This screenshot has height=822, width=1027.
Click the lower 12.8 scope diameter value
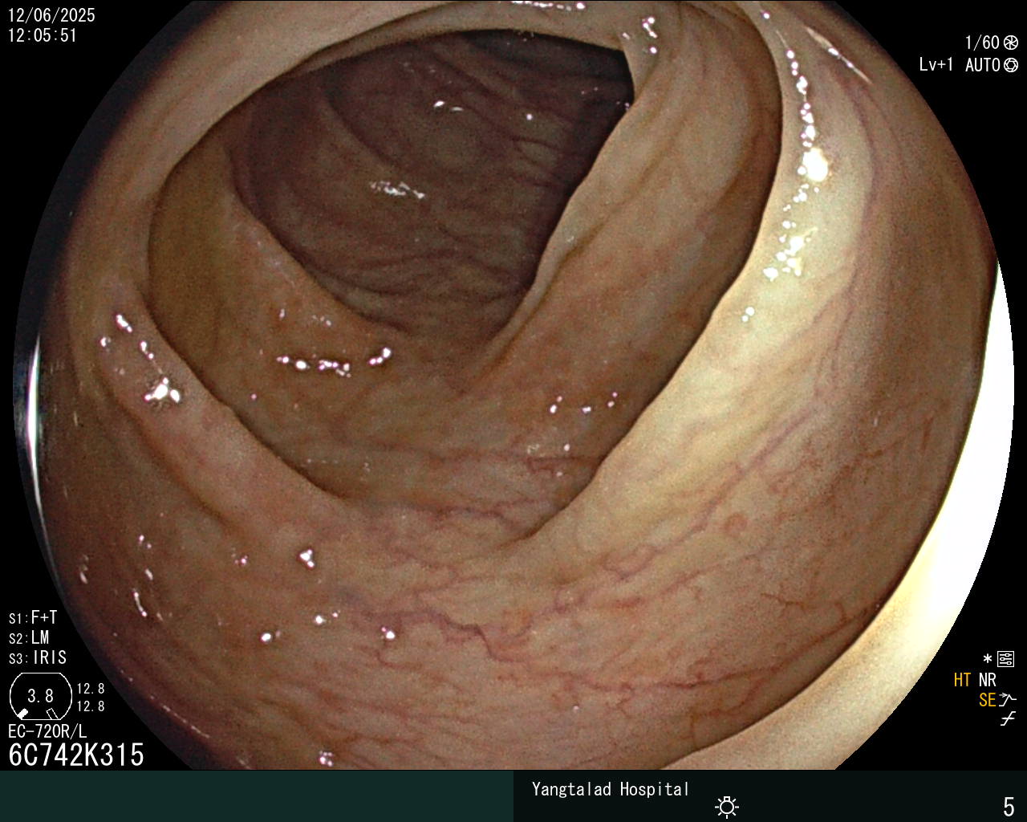coord(91,706)
